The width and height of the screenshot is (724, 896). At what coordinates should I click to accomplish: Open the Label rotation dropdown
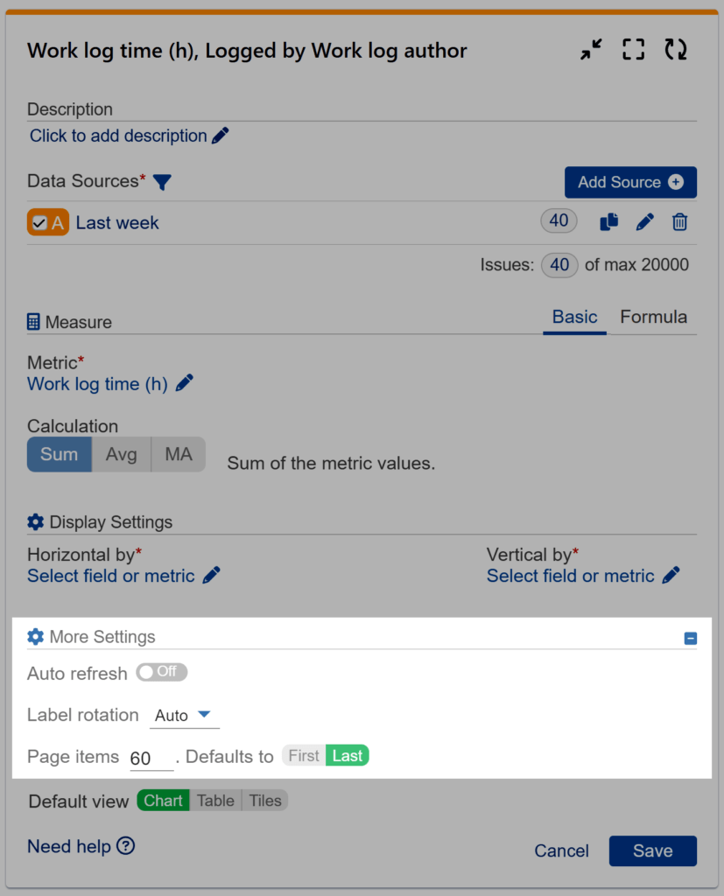tap(184, 714)
